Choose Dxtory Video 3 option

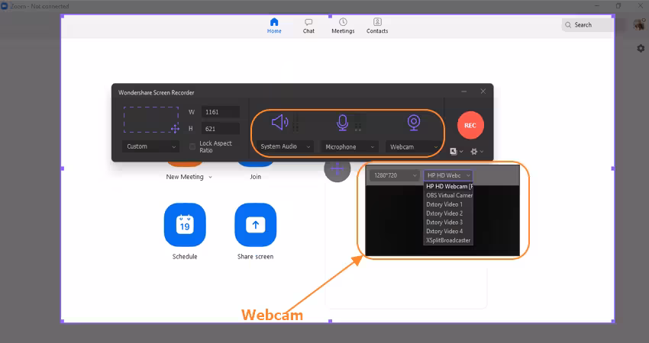coord(448,223)
